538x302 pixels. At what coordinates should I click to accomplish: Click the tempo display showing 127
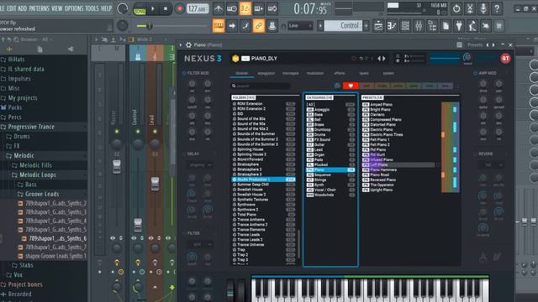pos(198,8)
